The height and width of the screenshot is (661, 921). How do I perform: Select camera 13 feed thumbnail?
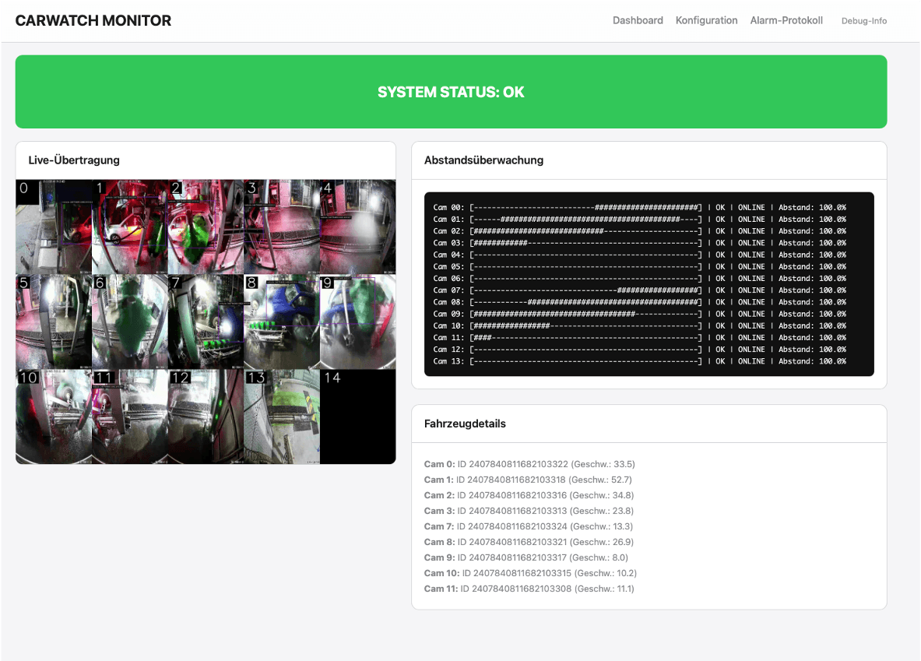coord(281,417)
